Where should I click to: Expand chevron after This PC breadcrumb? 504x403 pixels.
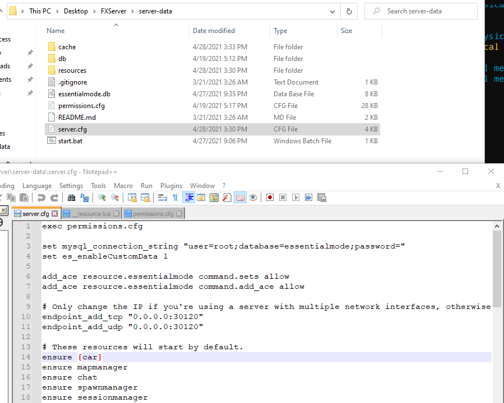click(57, 12)
